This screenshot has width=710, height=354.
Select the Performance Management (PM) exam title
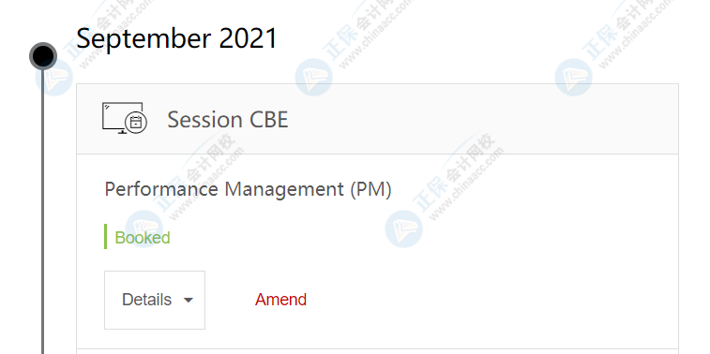[248, 189]
